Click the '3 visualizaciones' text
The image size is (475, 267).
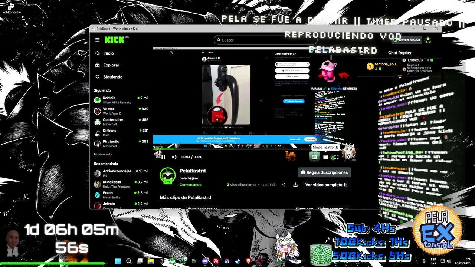click(242, 185)
